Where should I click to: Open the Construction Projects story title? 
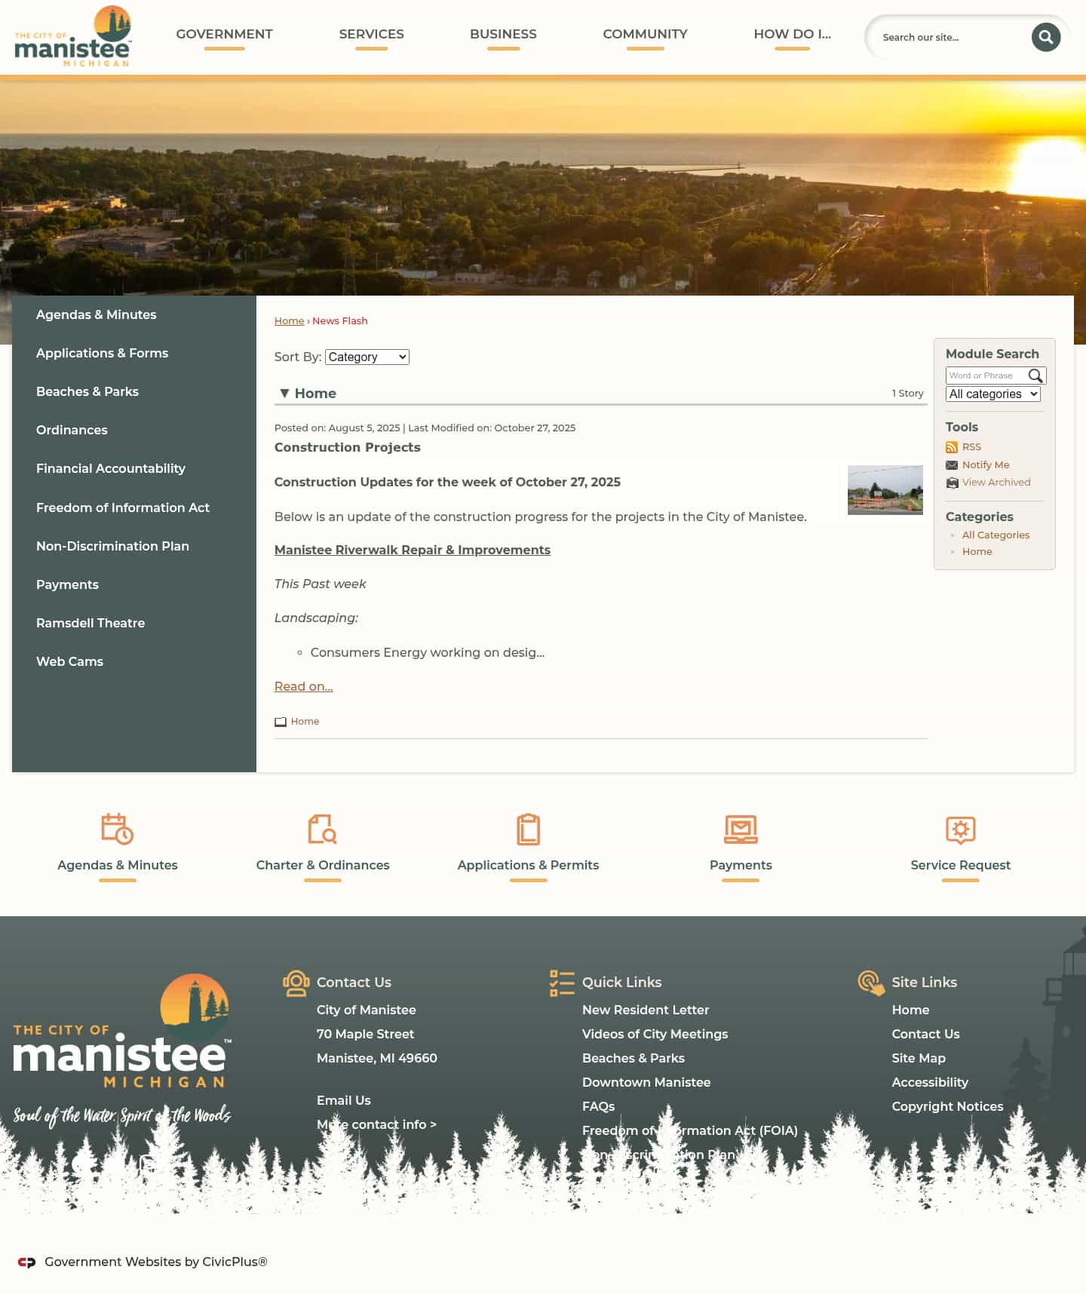click(347, 447)
